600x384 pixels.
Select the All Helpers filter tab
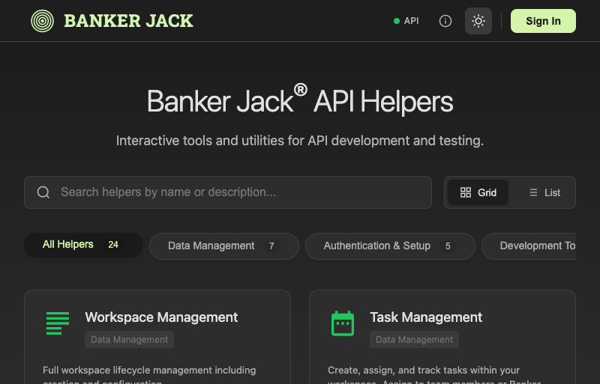[x=82, y=245]
